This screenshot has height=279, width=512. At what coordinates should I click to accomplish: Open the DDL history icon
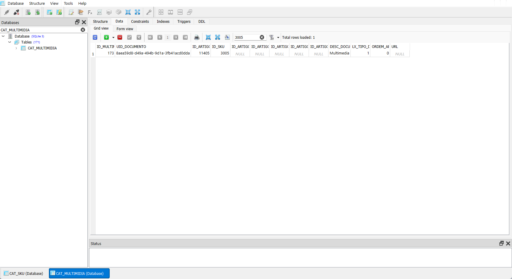[x=81, y=12]
